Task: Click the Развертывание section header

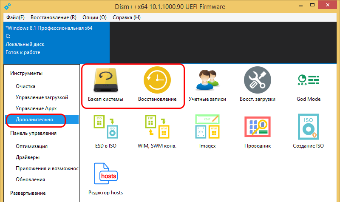Action: 28,193
